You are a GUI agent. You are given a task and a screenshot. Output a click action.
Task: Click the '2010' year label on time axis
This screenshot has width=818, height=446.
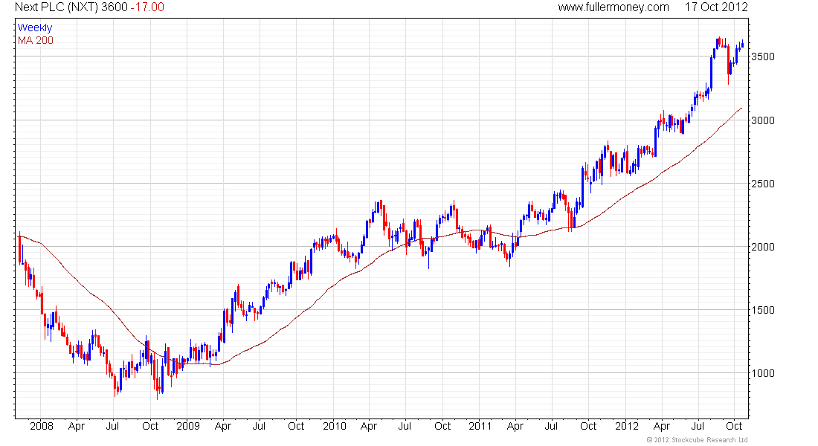point(335,426)
